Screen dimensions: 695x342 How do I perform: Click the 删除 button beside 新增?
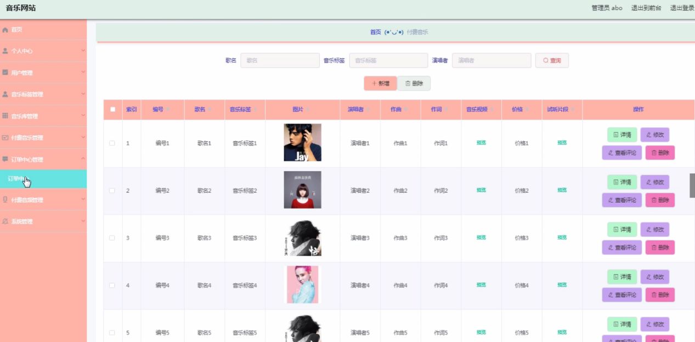(414, 83)
